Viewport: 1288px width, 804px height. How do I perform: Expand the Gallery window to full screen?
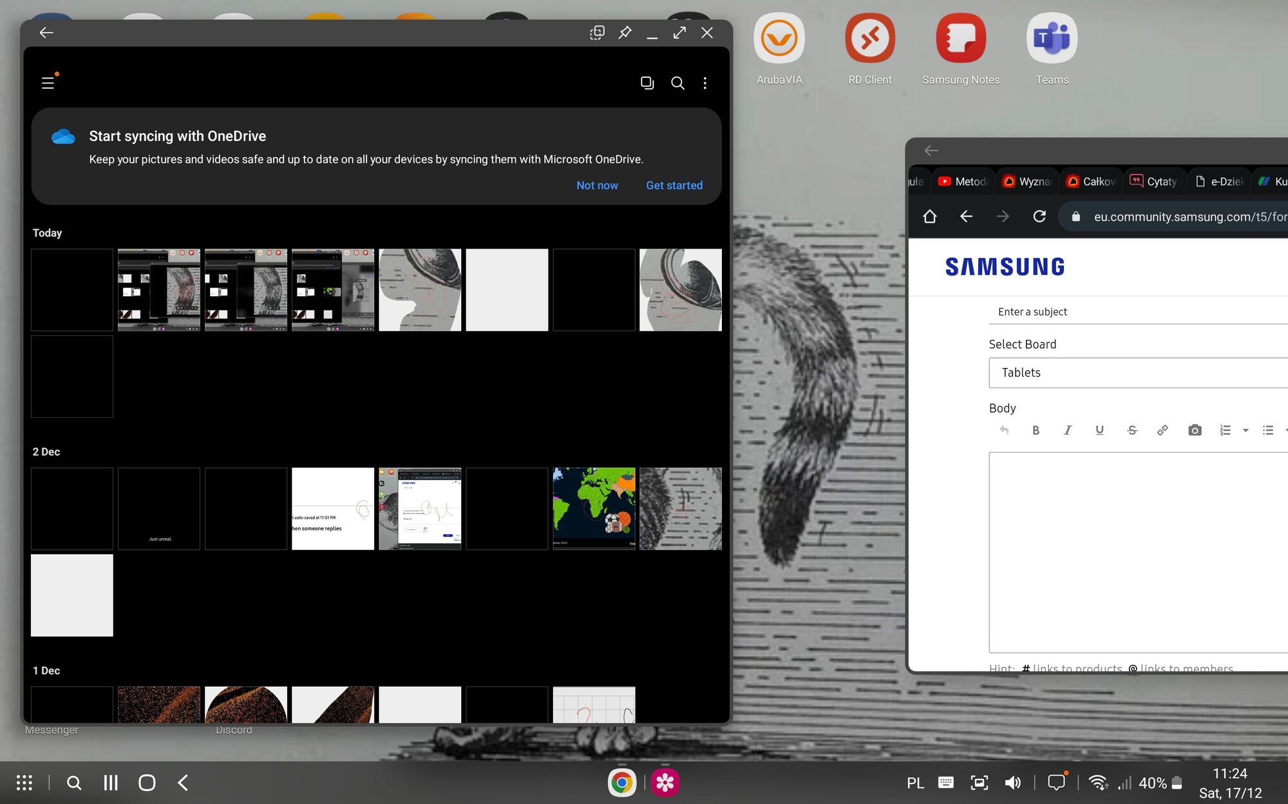(679, 33)
